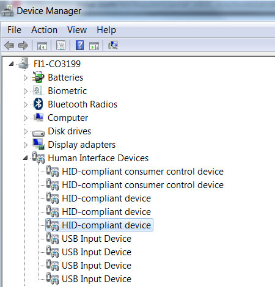
Task: Collapse the Human Interface Devices node
Action: coord(26,158)
